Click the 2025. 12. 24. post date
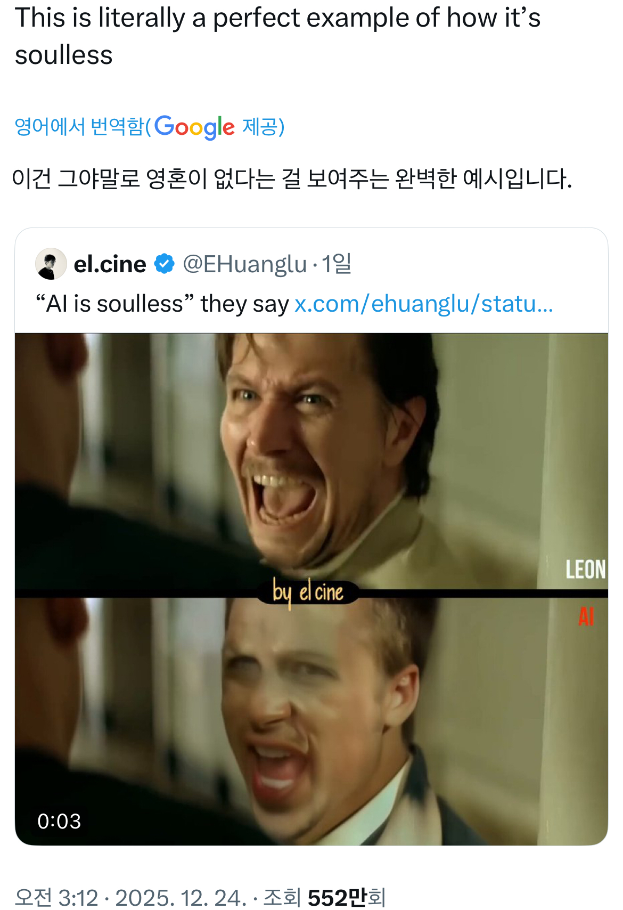 click(x=181, y=898)
